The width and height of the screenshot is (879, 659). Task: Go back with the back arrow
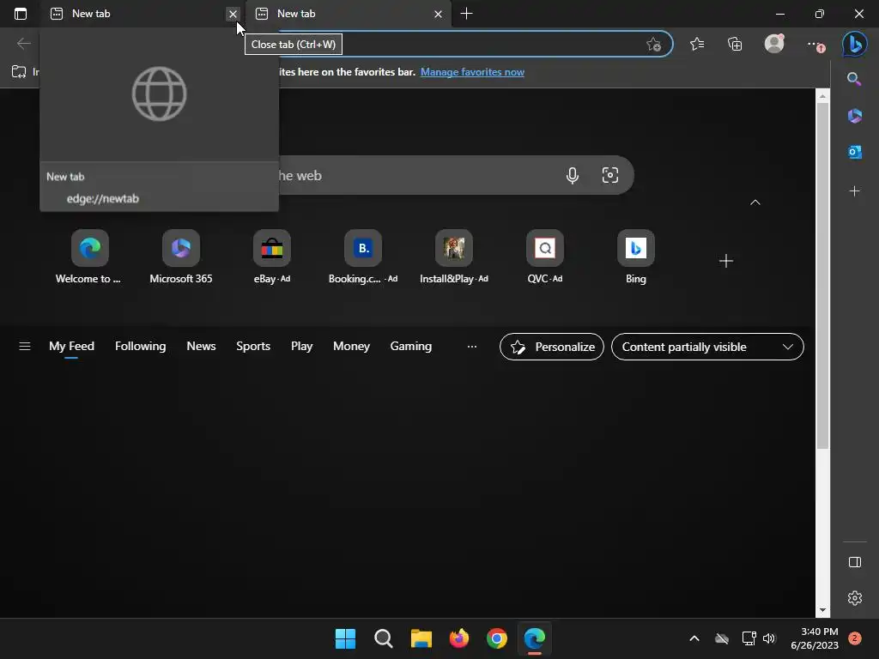23,43
